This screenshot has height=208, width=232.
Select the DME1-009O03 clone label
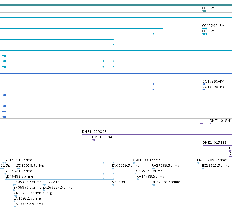point(94,132)
